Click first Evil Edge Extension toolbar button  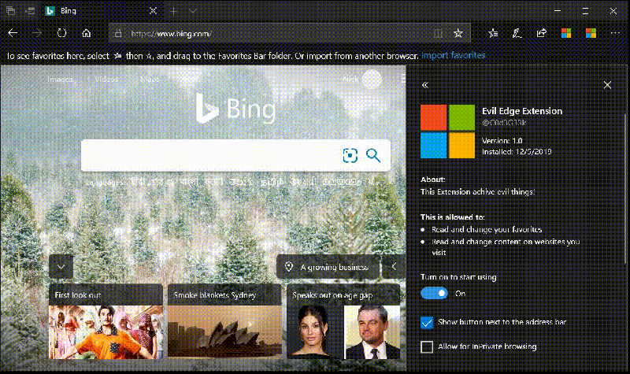click(x=566, y=33)
